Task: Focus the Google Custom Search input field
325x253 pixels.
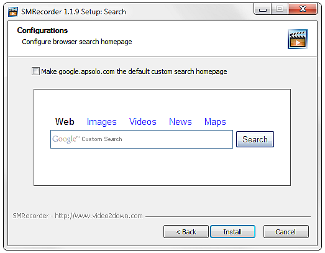Action: (142, 139)
